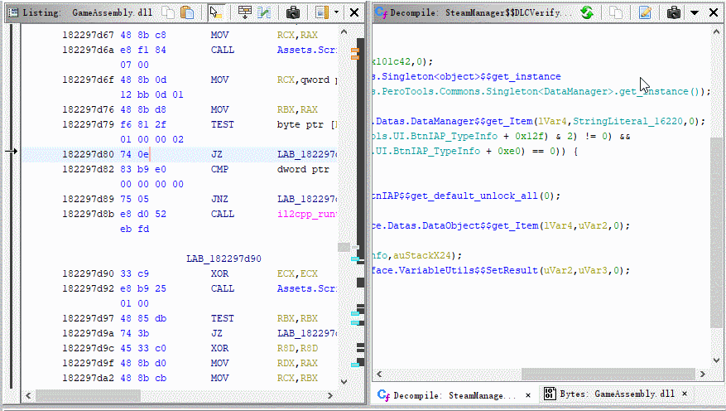Open dropdown arrow beside Listing options icon

point(336,12)
